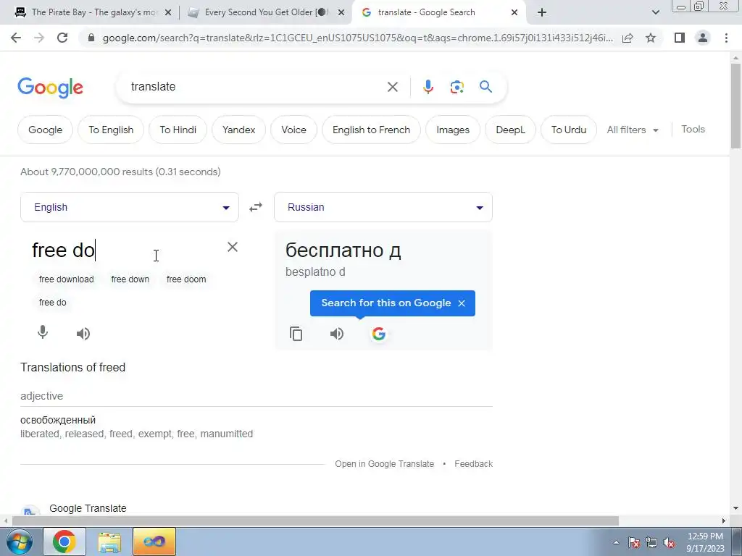Viewport: 742px width, 556px height.
Task: Listen to the Russian translation
Action: coord(337,334)
